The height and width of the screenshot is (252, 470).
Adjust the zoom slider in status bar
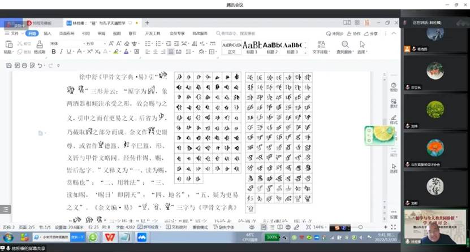pos(360,227)
